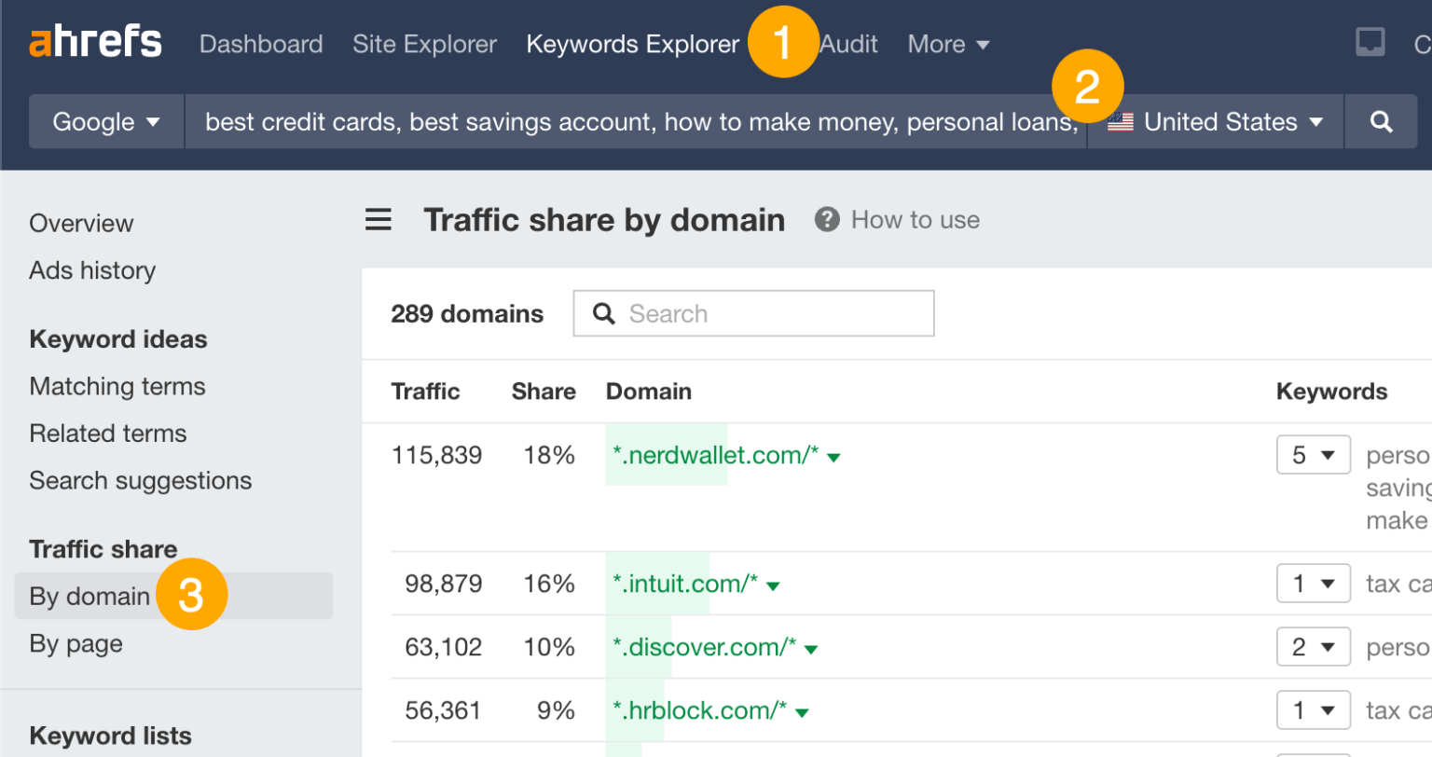Expand details for *.nerdwallet.com/* domain
Screen dimensions: 1432x757
coord(833,457)
